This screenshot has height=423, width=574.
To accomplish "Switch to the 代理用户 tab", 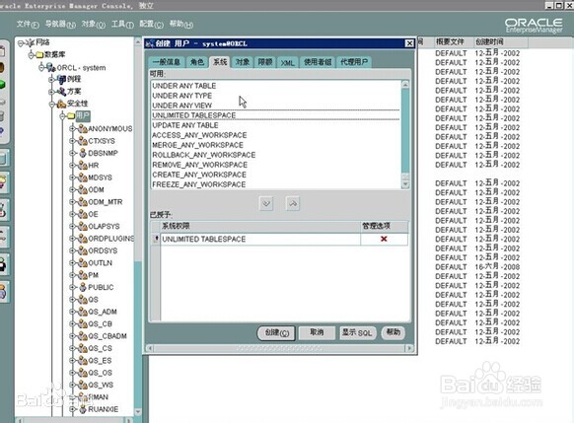I will [354, 62].
